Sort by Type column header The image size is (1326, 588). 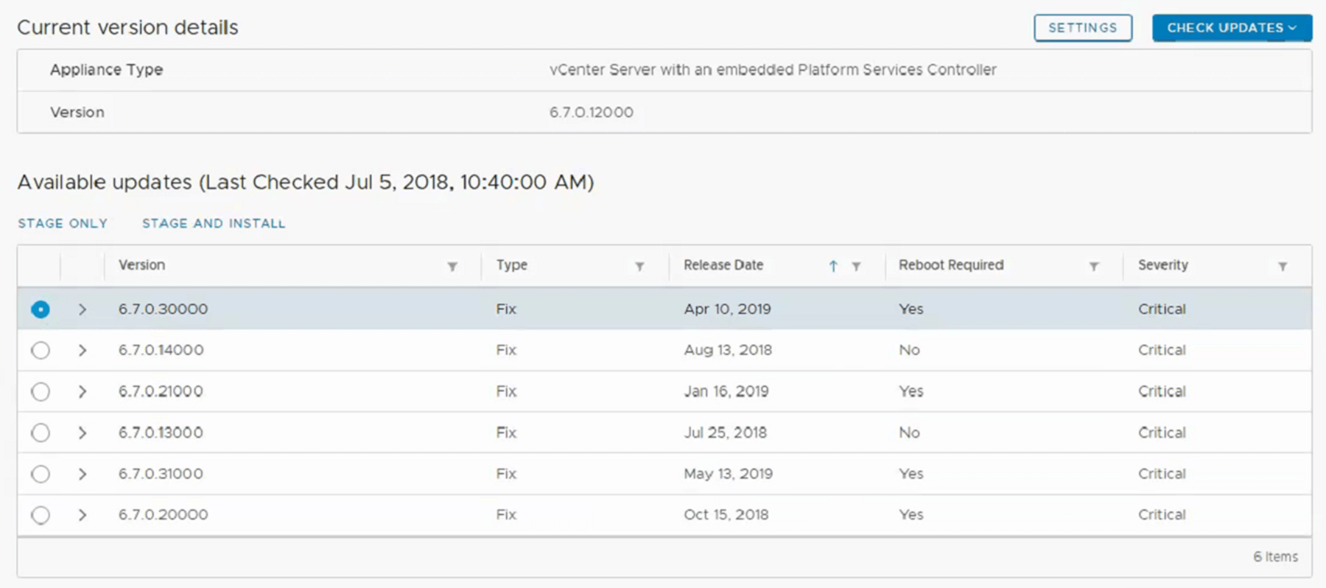click(511, 265)
